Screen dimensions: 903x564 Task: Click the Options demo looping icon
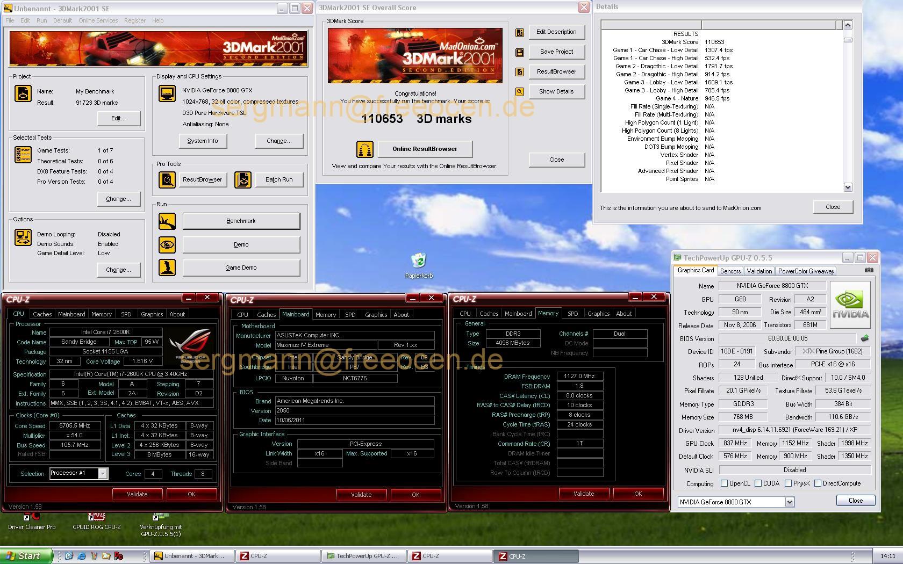(23, 237)
